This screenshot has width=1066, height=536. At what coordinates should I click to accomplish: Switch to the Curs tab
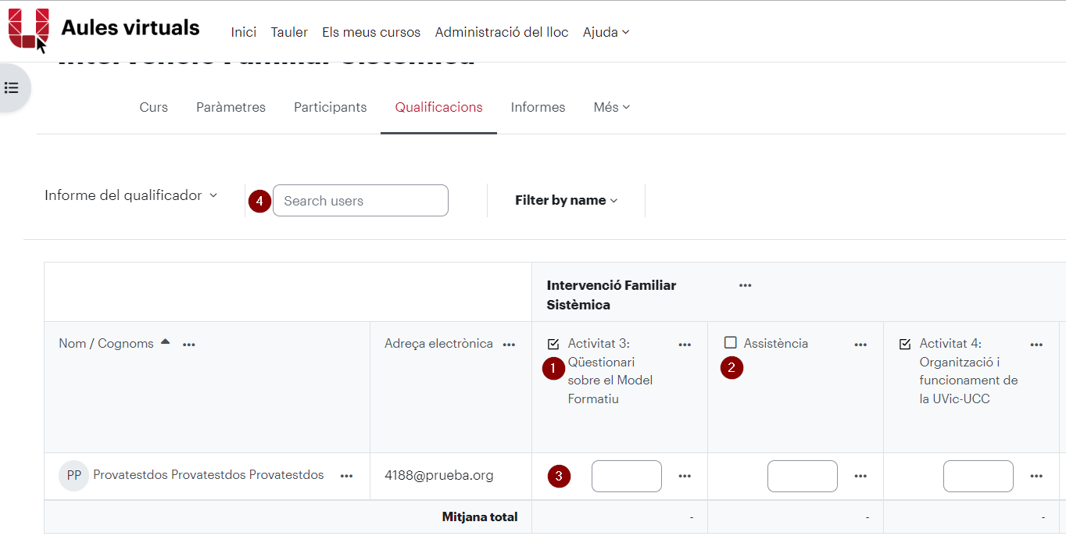click(154, 107)
